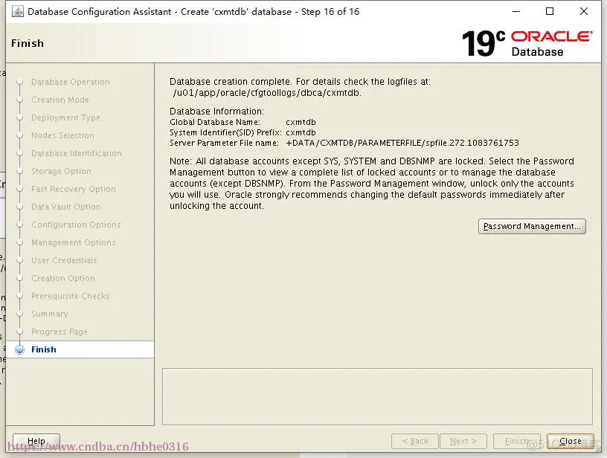Viewport: 607px width, 458px height.
Task: Click the 'Finish' page title heading
Action: pyautogui.click(x=28, y=43)
